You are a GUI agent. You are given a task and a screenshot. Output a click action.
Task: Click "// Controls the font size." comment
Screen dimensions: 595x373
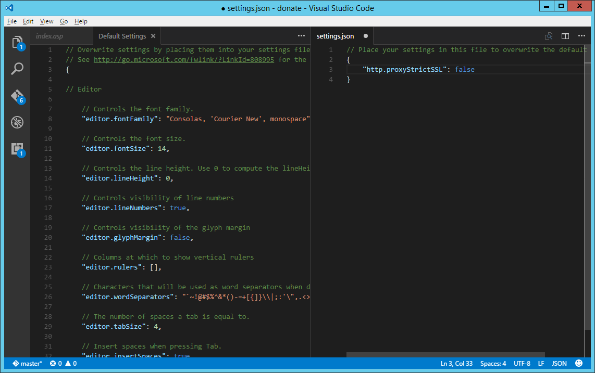(133, 139)
